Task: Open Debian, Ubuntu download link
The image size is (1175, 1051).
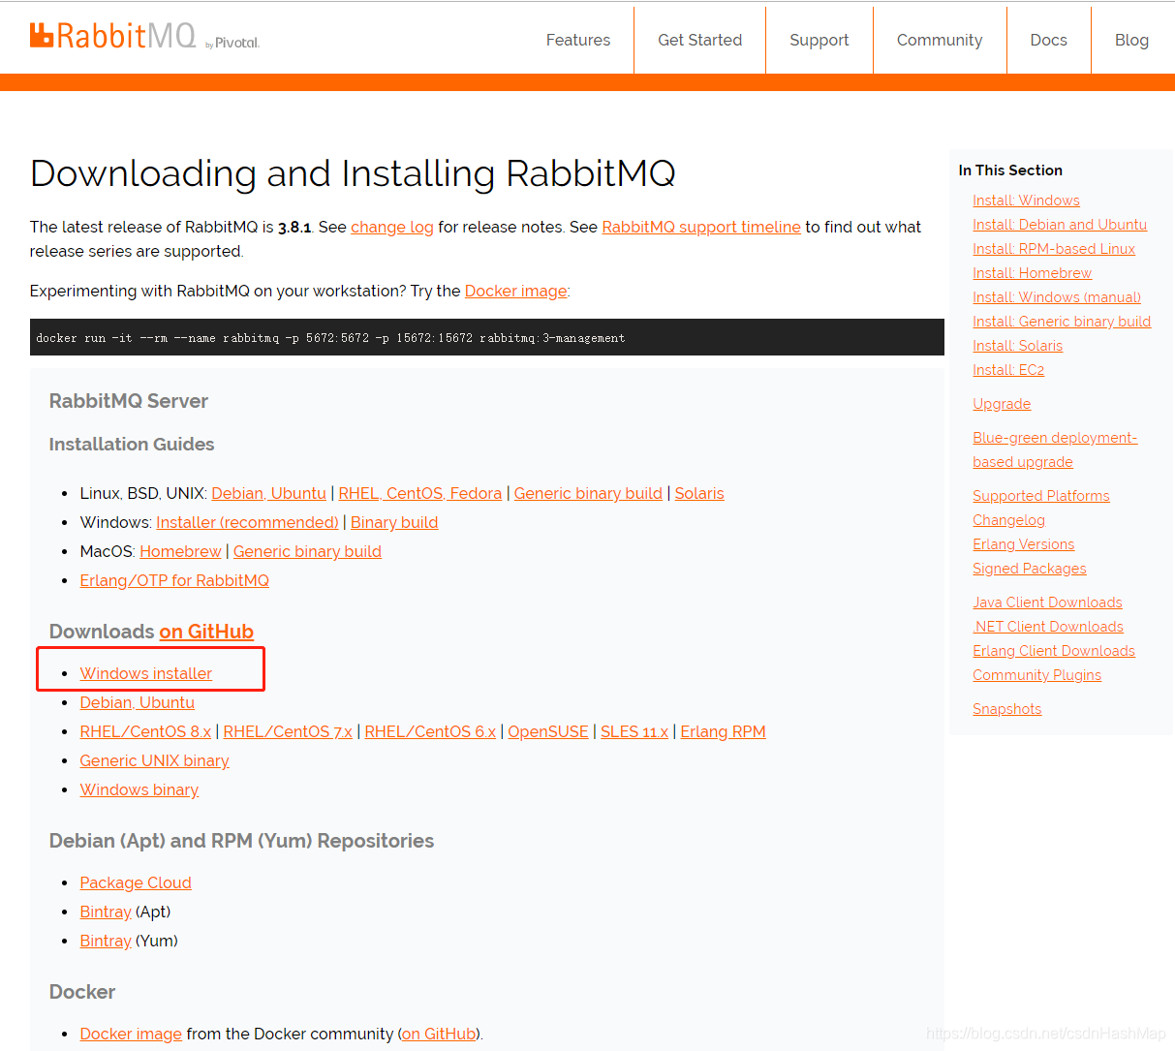Action: 138,702
